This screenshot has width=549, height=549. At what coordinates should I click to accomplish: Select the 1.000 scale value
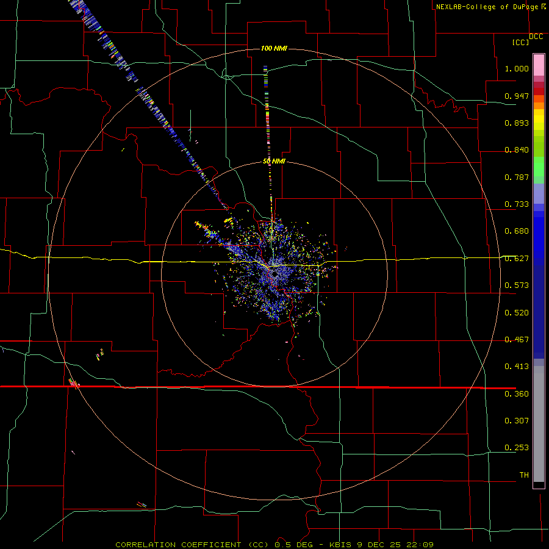pos(517,68)
